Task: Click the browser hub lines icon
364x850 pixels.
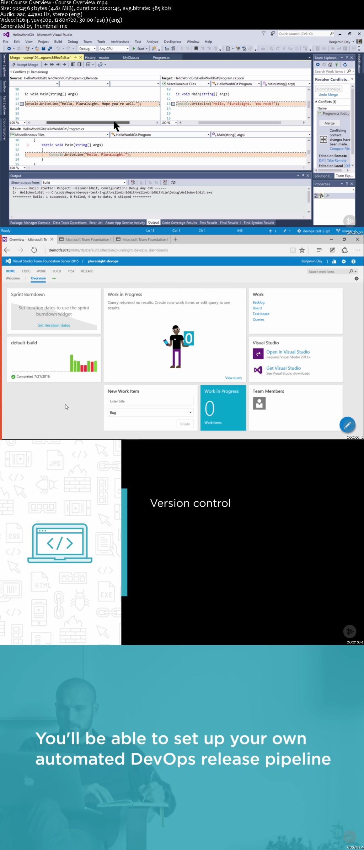Action: click(319, 250)
